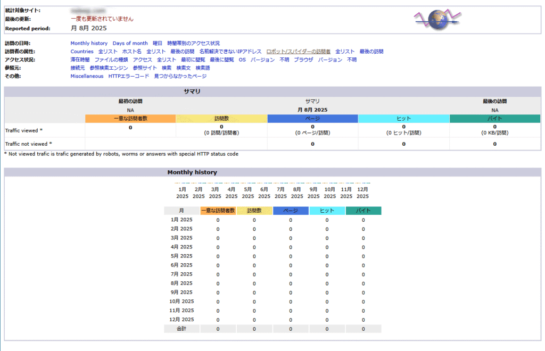The width and height of the screenshot is (545, 351).
Task: Open the Countries report link
Action: [x=81, y=52]
